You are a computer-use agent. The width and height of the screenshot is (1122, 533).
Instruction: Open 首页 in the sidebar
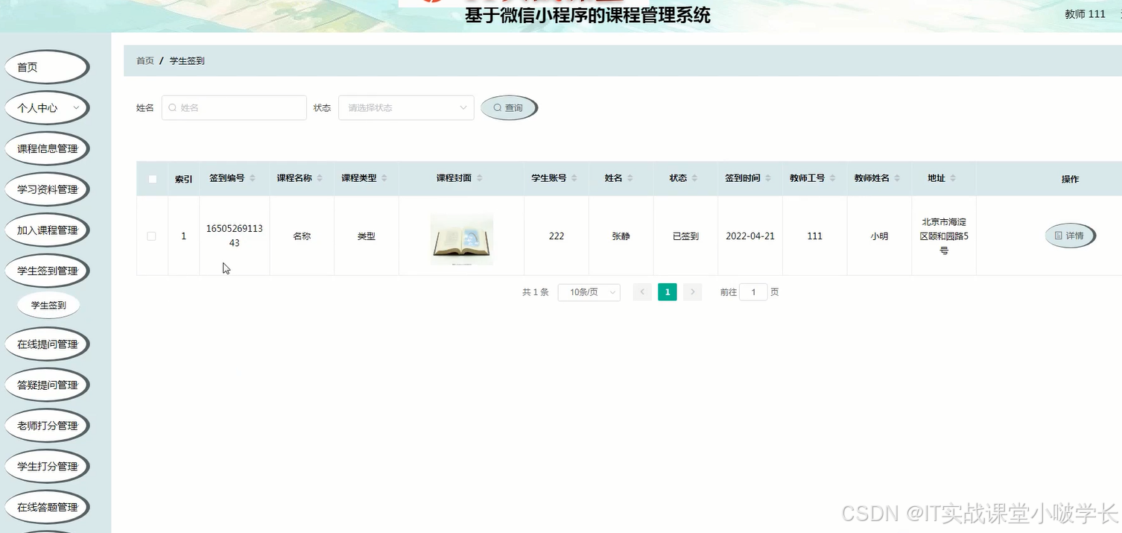coord(47,67)
